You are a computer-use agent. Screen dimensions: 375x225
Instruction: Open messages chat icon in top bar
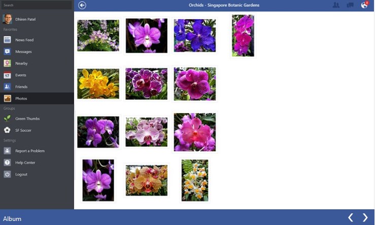(350, 5)
